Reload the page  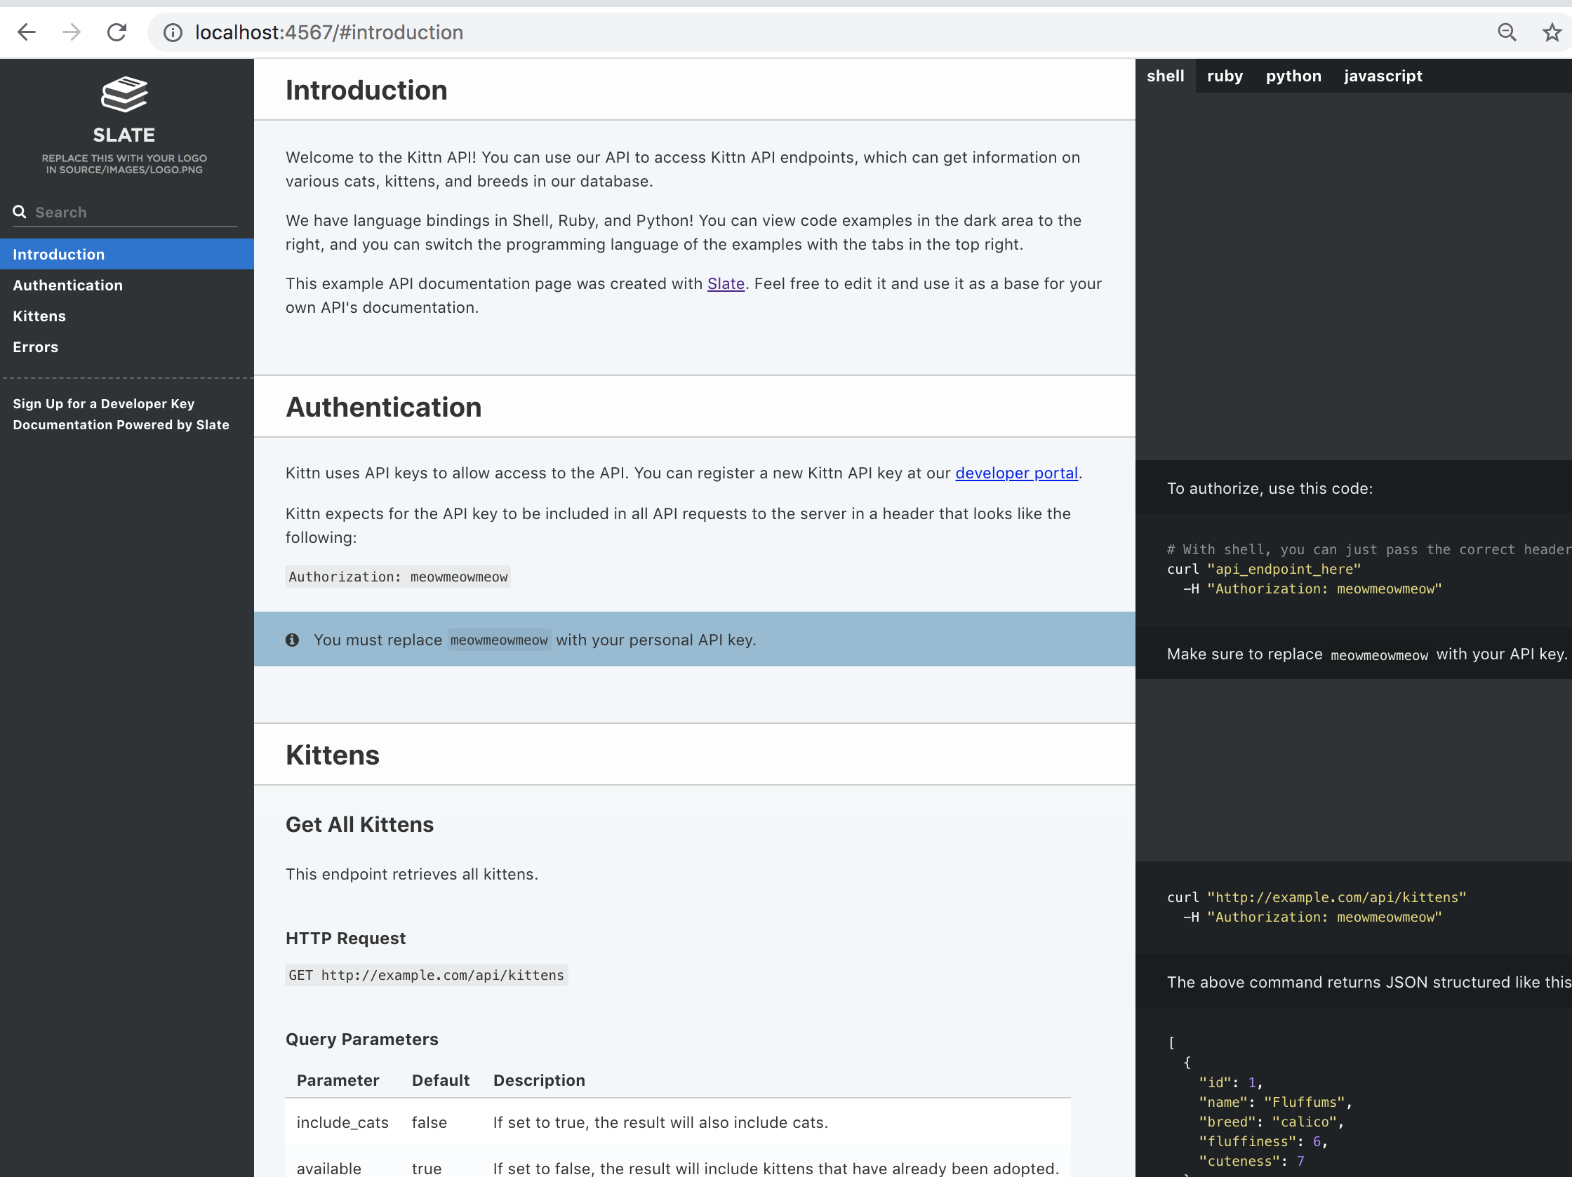click(116, 32)
